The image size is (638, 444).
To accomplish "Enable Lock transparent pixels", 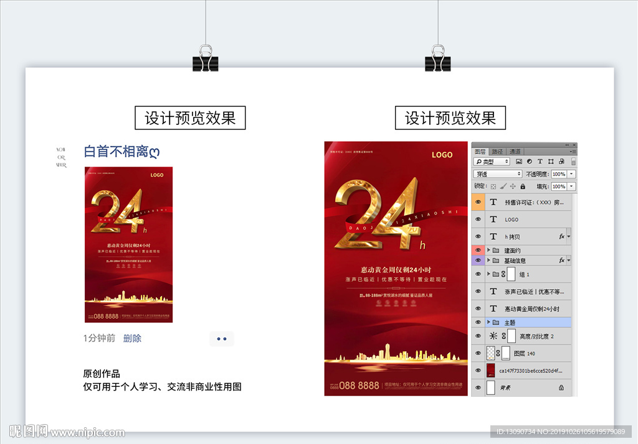I will coord(494,187).
